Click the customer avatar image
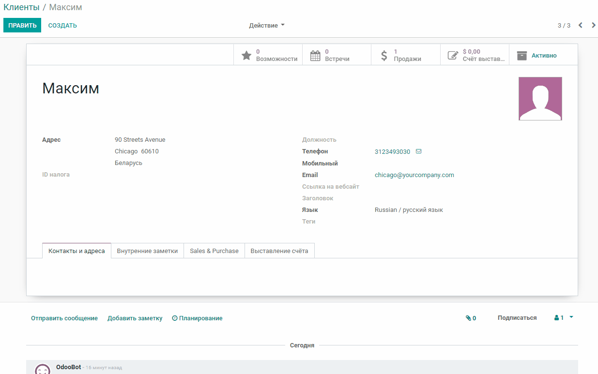This screenshot has width=598, height=374. point(540,98)
